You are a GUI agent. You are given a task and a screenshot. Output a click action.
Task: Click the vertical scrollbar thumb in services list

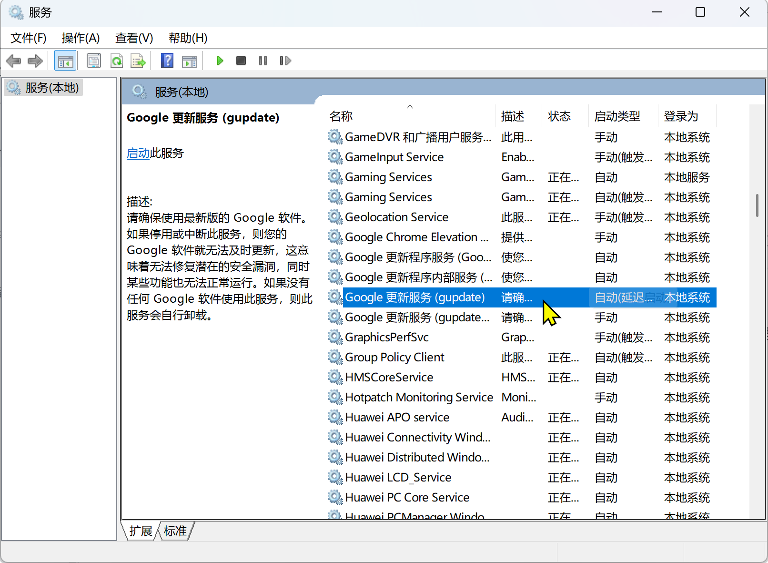pyautogui.click(x=757, y=205)
